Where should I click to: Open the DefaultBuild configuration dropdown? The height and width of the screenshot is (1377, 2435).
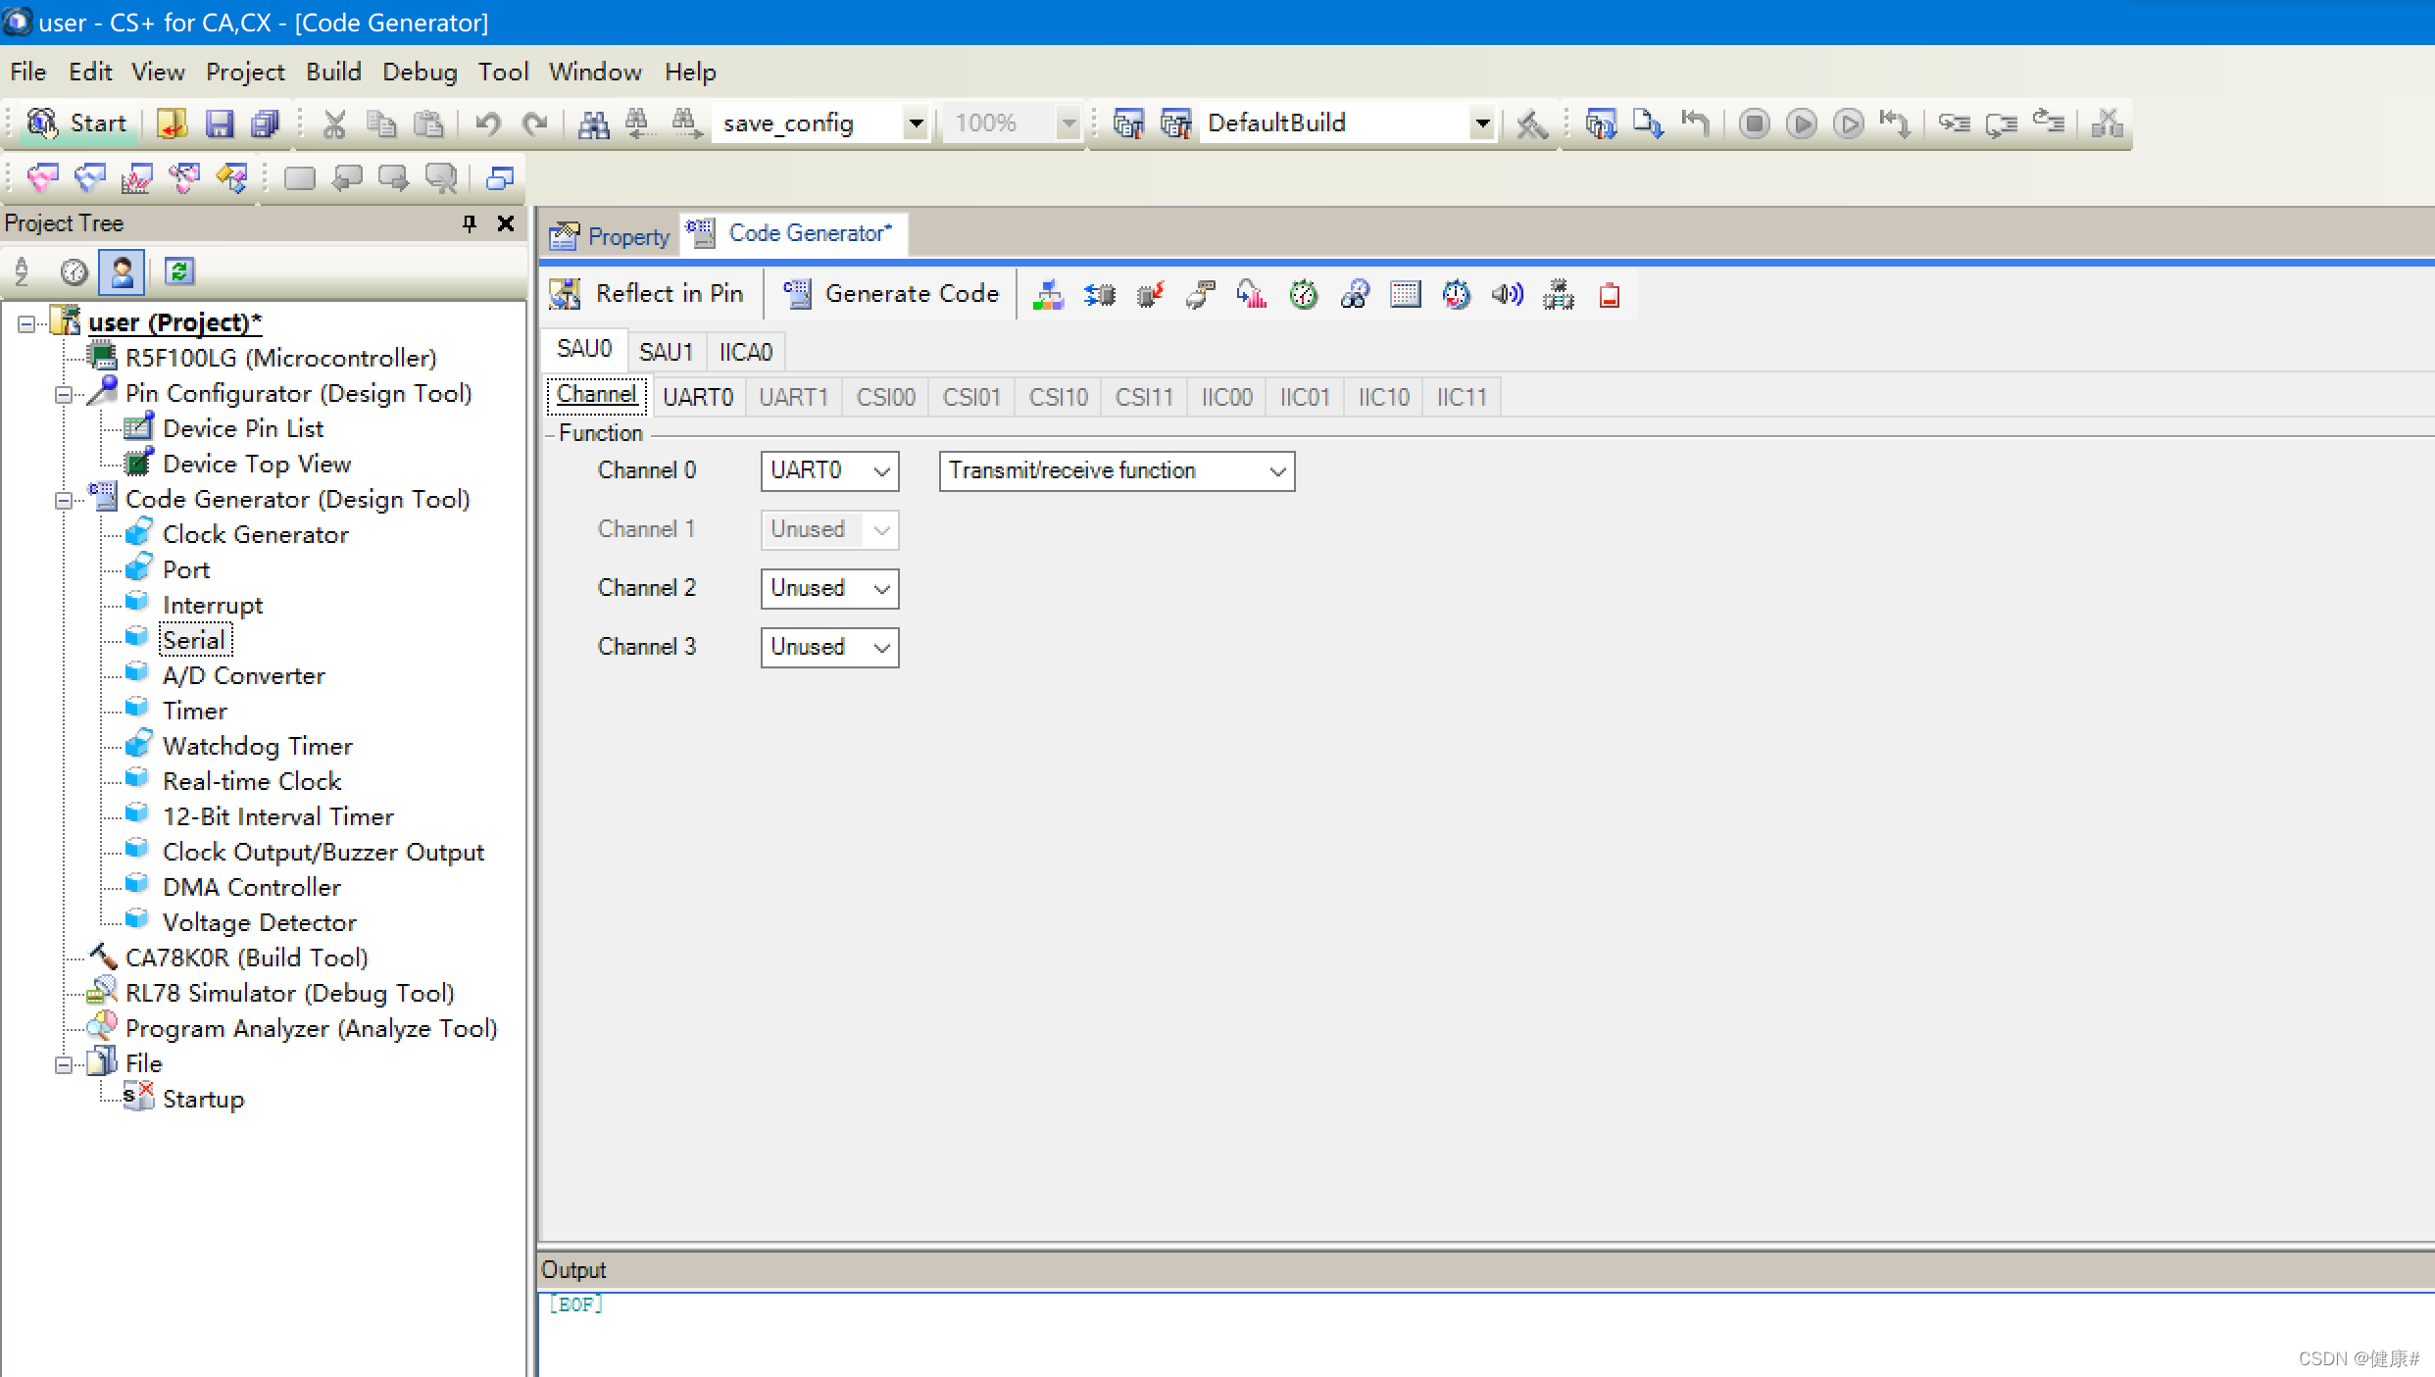tap(1481, 123)
